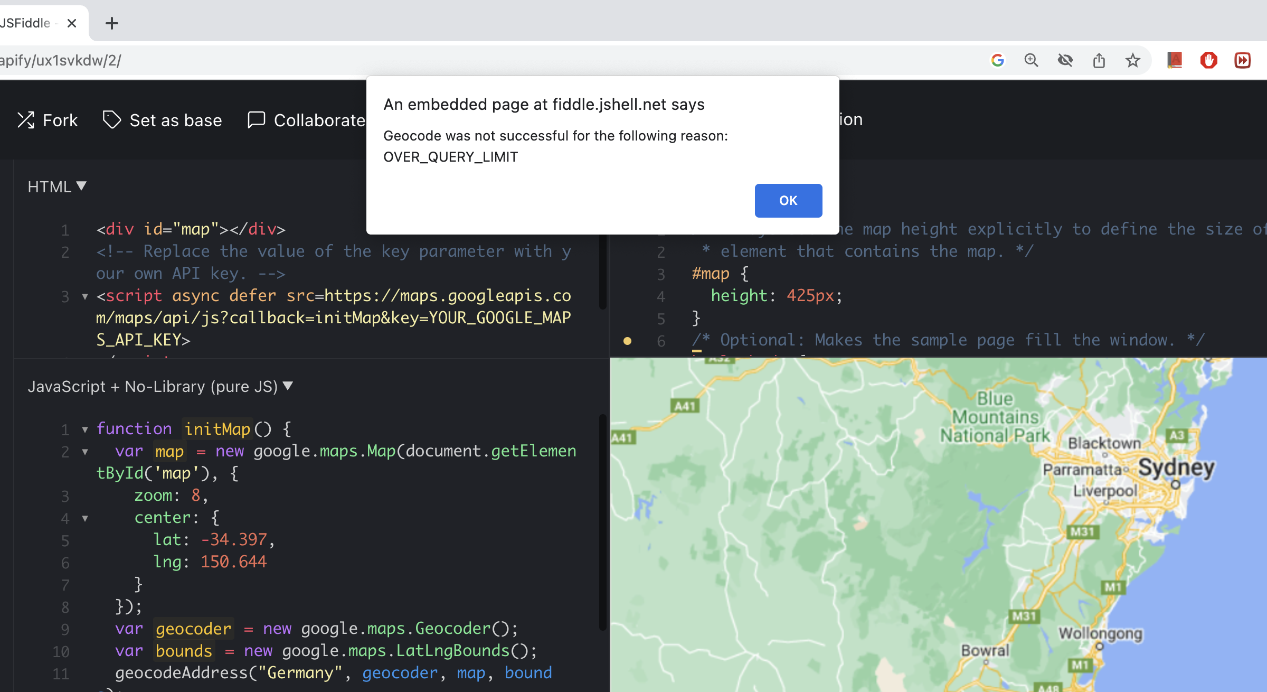Click the Blacktown label on the map
1267x692 pixels.
click(1104, 443)
